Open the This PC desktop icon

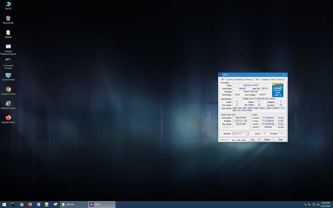(x=8, y=6)
